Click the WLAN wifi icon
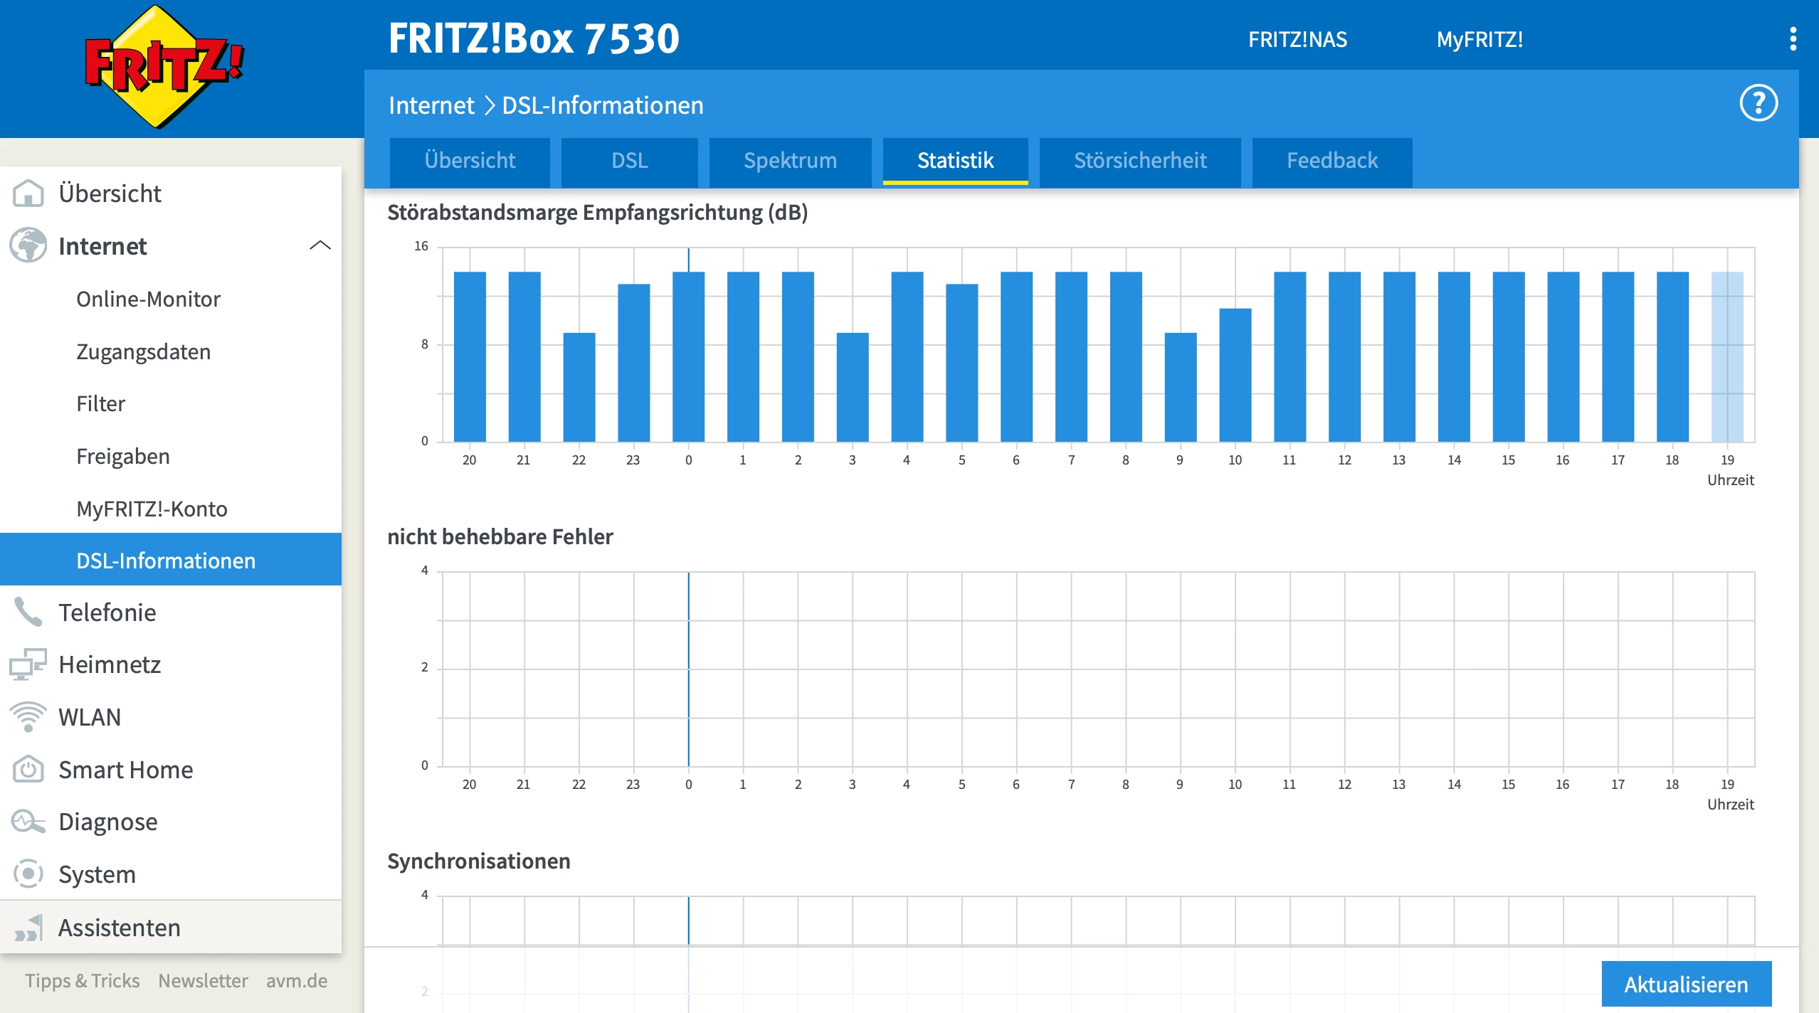This screenshot has height=1013, width=1819. pos(28,716)
